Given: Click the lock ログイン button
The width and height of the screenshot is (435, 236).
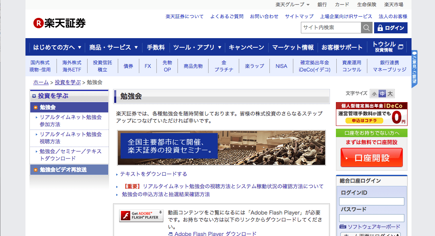Looking at the screenshot, I should [391, 28].
